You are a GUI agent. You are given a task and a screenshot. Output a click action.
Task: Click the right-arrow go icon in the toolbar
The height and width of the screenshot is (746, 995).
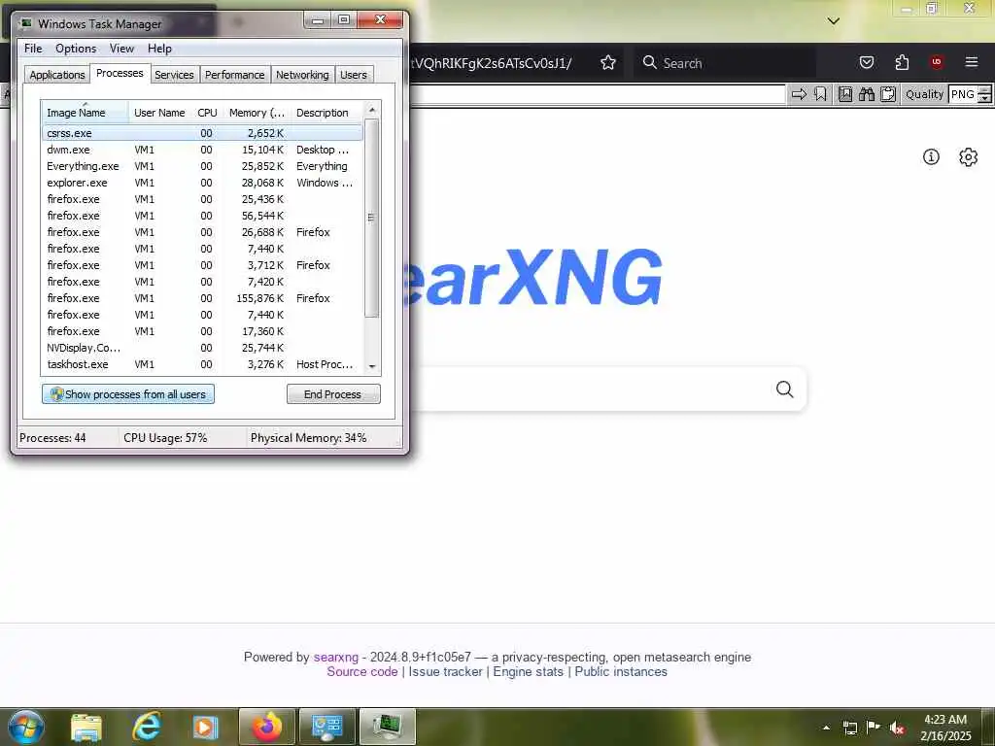799,94
